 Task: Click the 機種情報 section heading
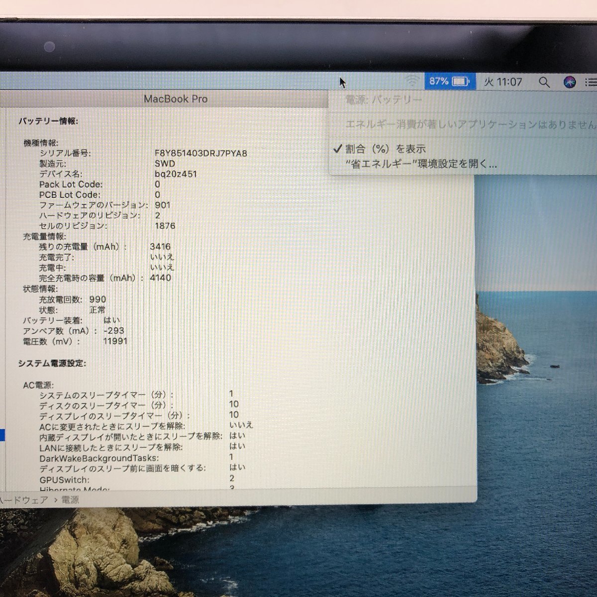click(41, 143)
